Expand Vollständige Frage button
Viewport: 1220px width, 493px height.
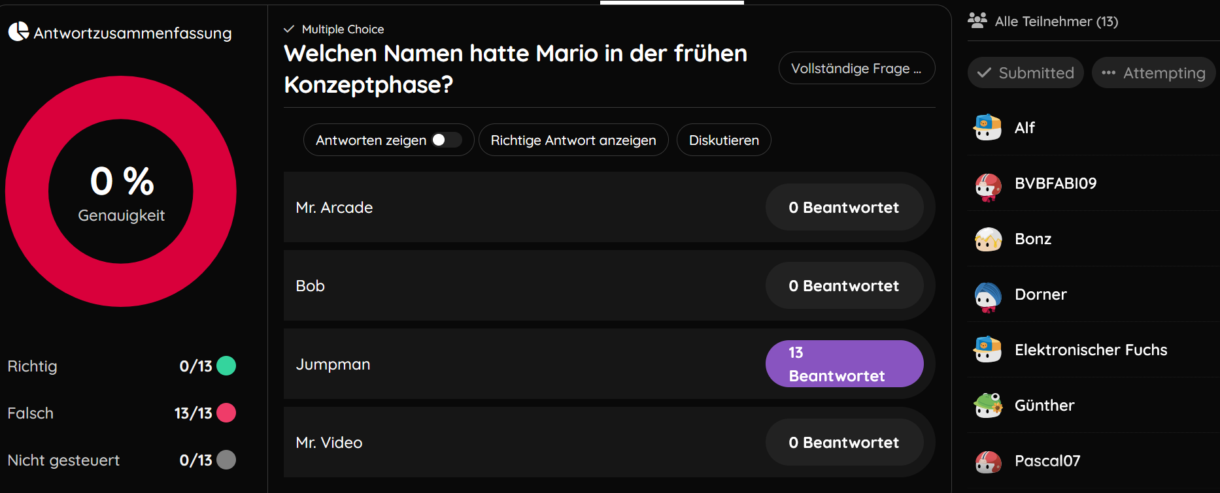856,68
